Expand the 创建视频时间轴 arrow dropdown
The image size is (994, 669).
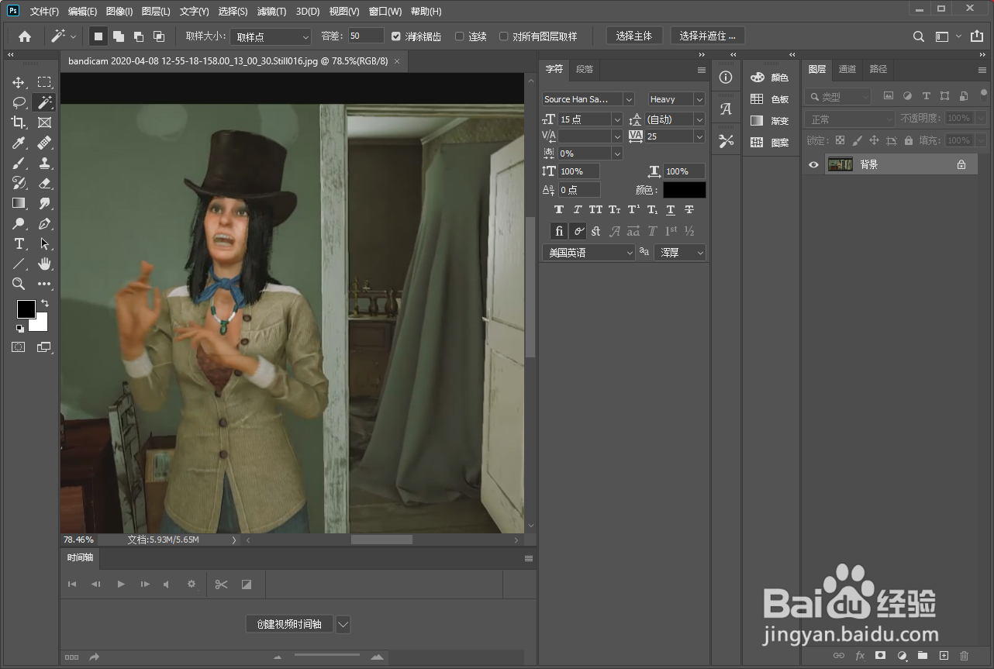tap(343, 624)
